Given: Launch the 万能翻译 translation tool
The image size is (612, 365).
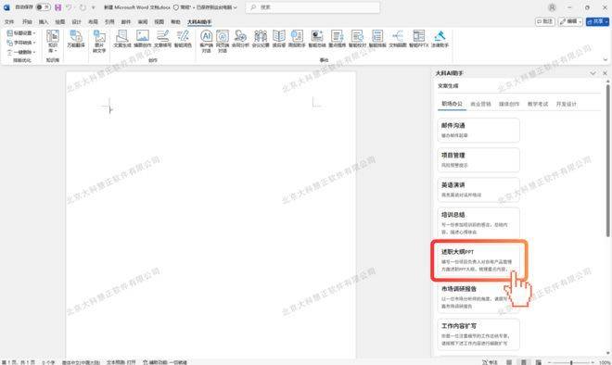Looking at the screenshot, I should (x=76, y=38).
